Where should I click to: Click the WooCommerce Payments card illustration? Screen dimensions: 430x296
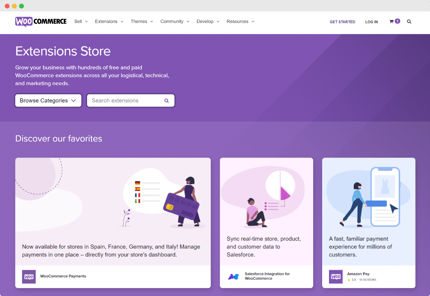pos(113,195)
